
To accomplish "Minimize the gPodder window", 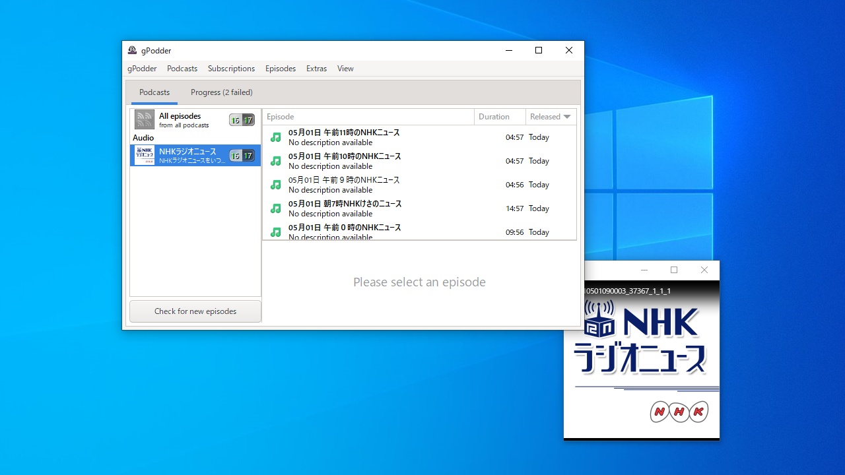I will click(509, 50).
